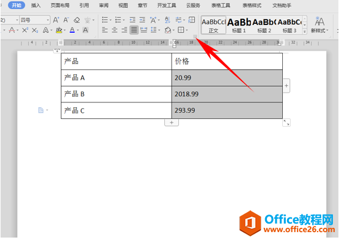Click the table resize corner handle

pos(286,122)
